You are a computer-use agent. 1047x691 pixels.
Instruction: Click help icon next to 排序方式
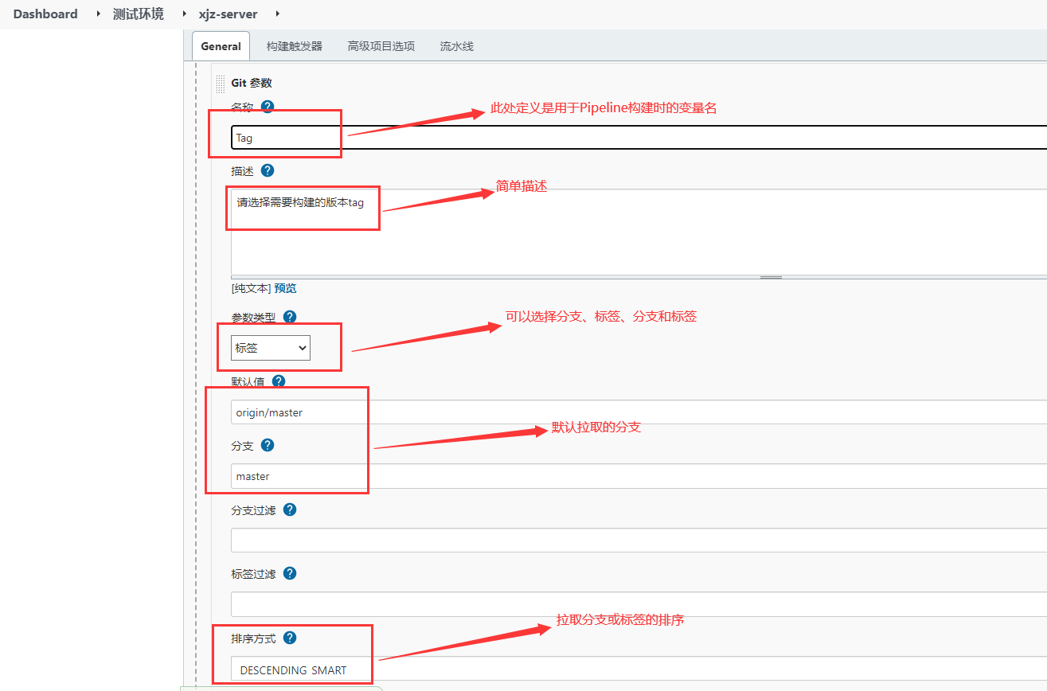pyautogui.click(x=290, y=638)
